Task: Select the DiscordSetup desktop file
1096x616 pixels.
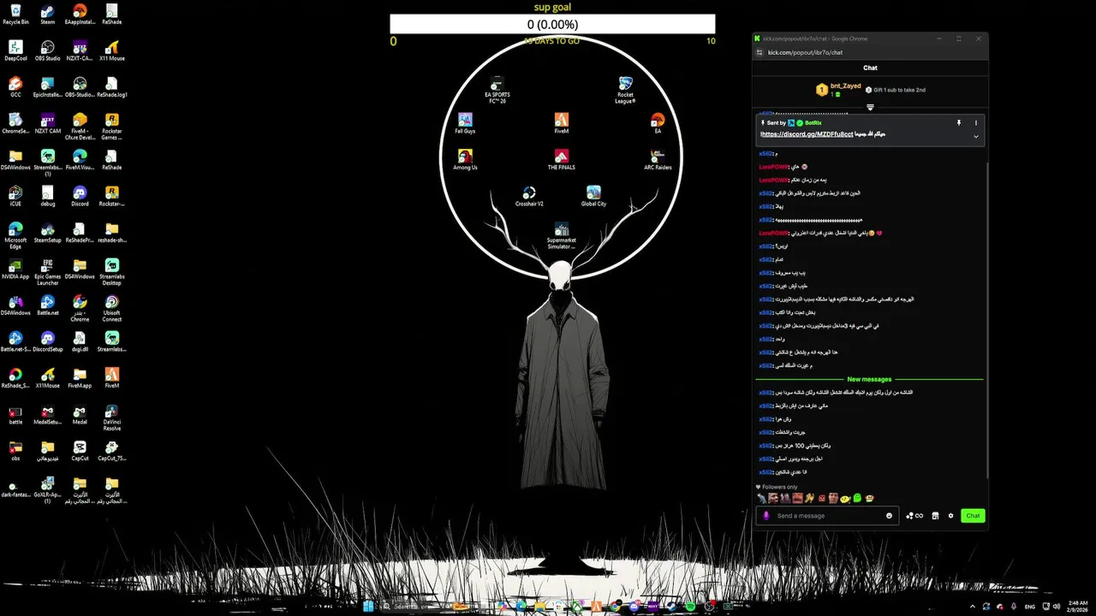Action: (48, 341)
